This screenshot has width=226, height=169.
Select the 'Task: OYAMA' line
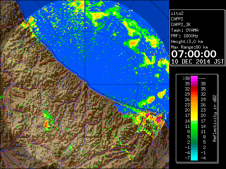pyautogui.click(x=185, y=30)
